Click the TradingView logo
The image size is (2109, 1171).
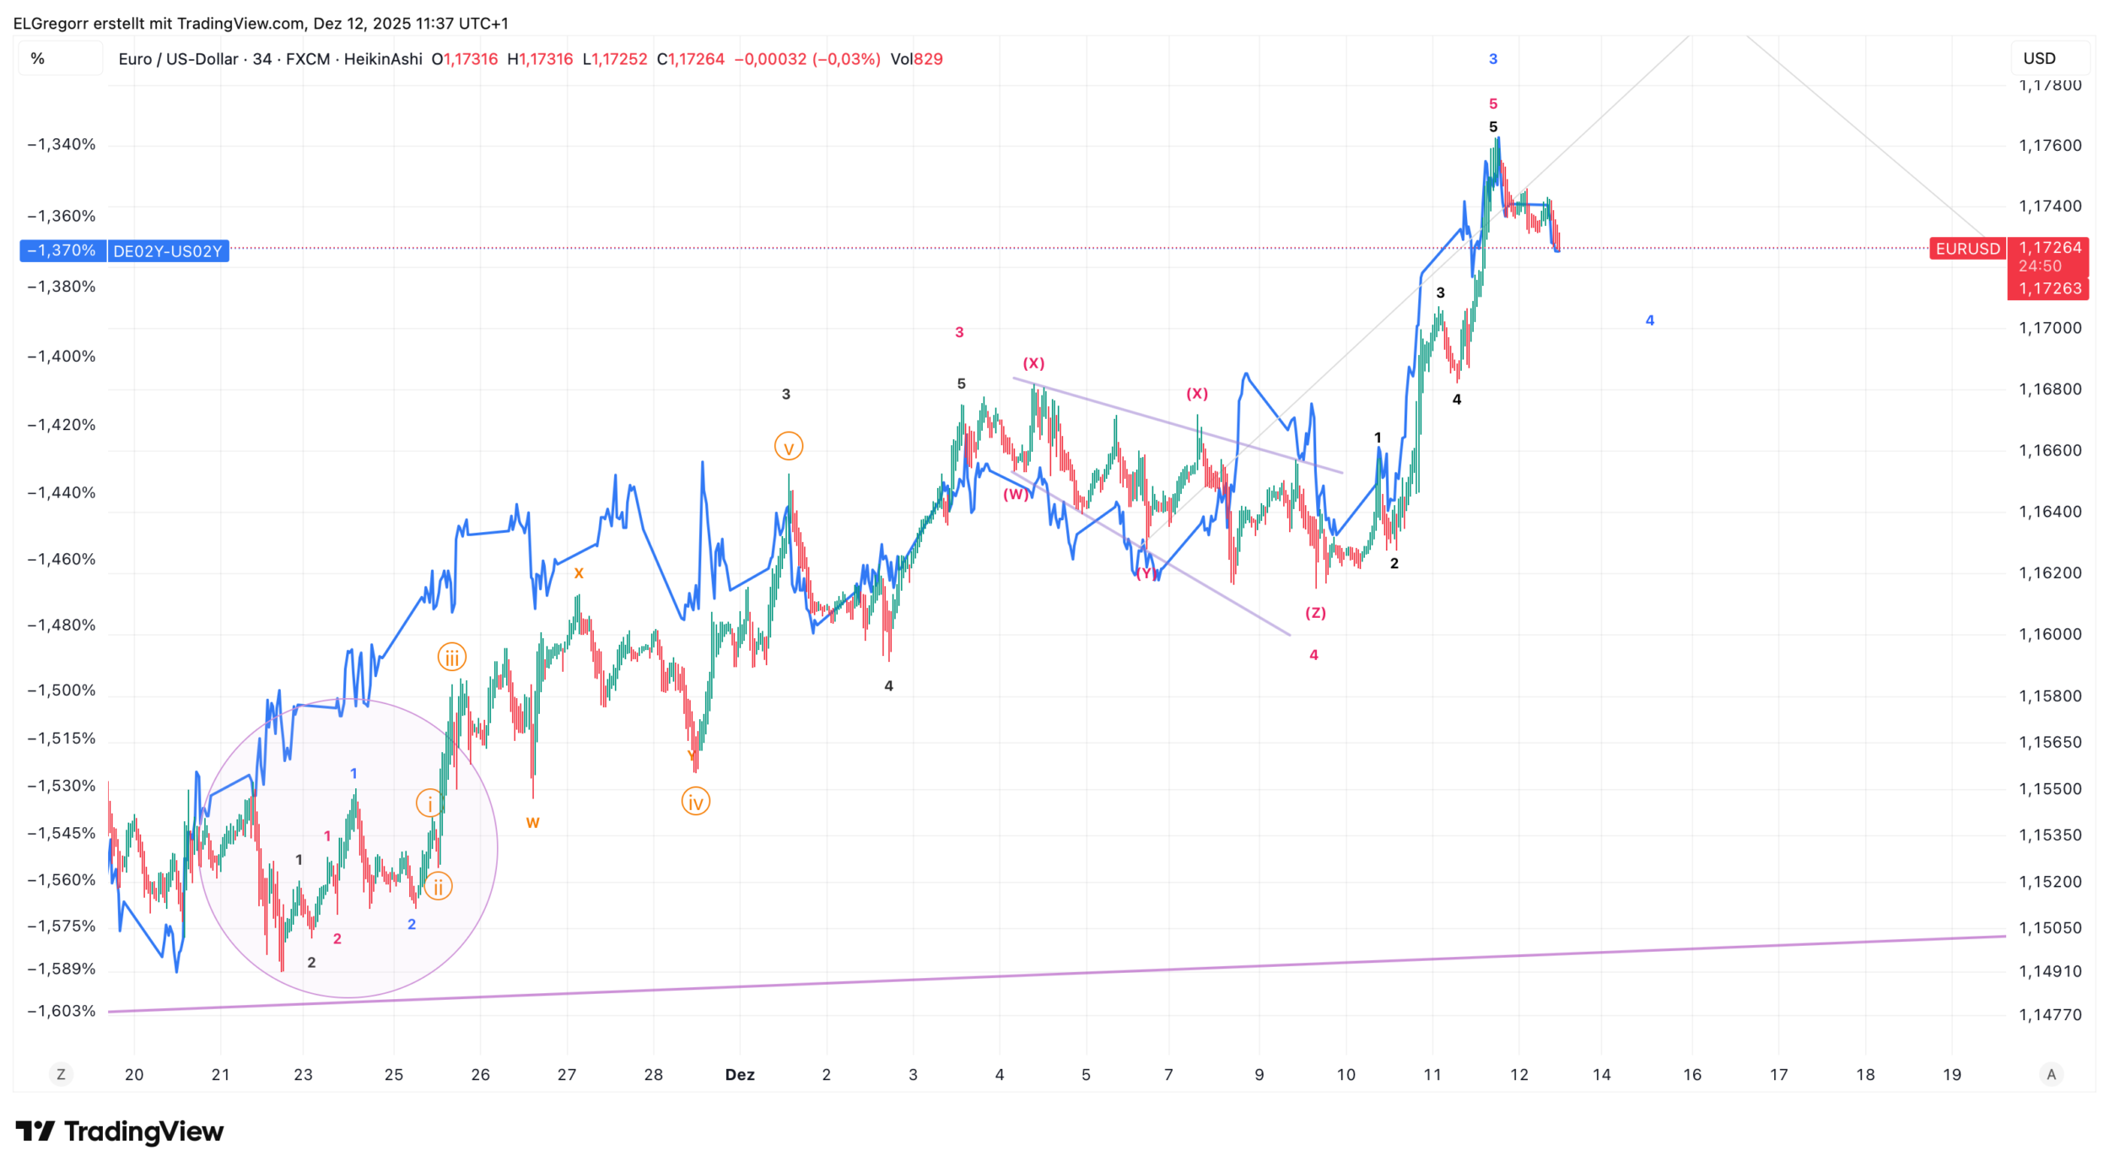pyautogui.click(x=119, y=1131)
